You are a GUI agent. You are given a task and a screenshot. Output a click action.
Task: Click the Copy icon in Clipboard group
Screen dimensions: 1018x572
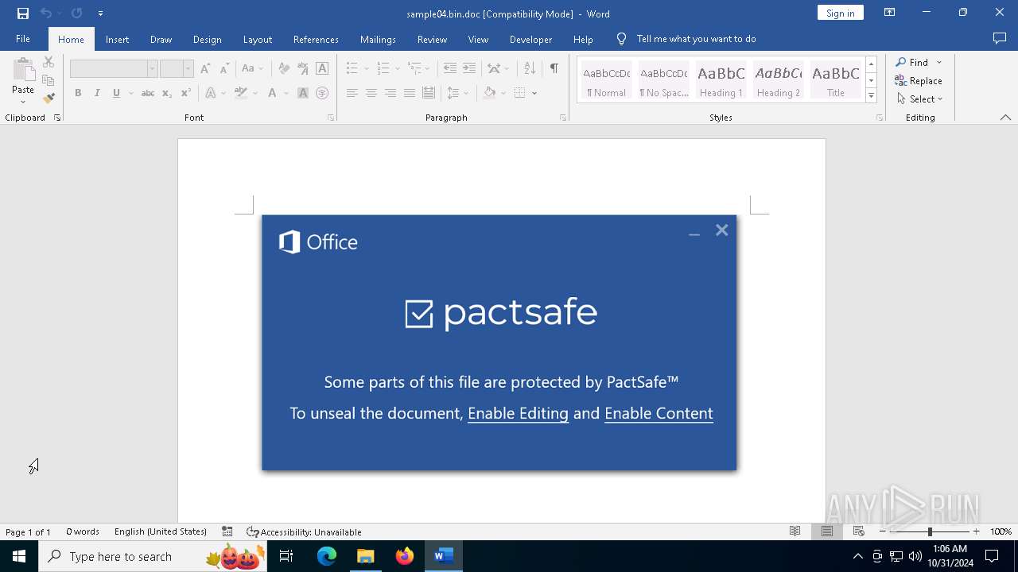[x=49, y=80]
